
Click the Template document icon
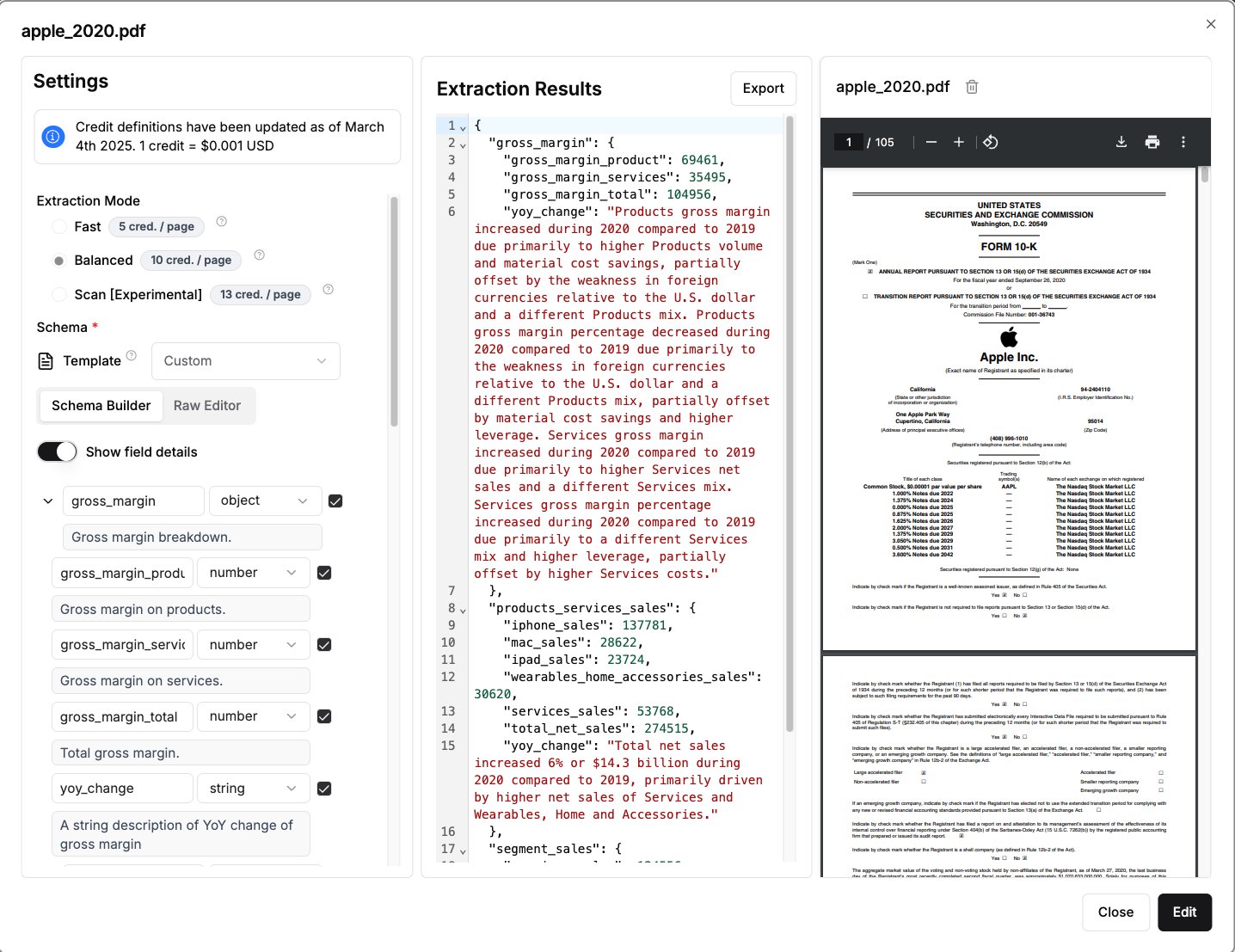coord(46,361)
